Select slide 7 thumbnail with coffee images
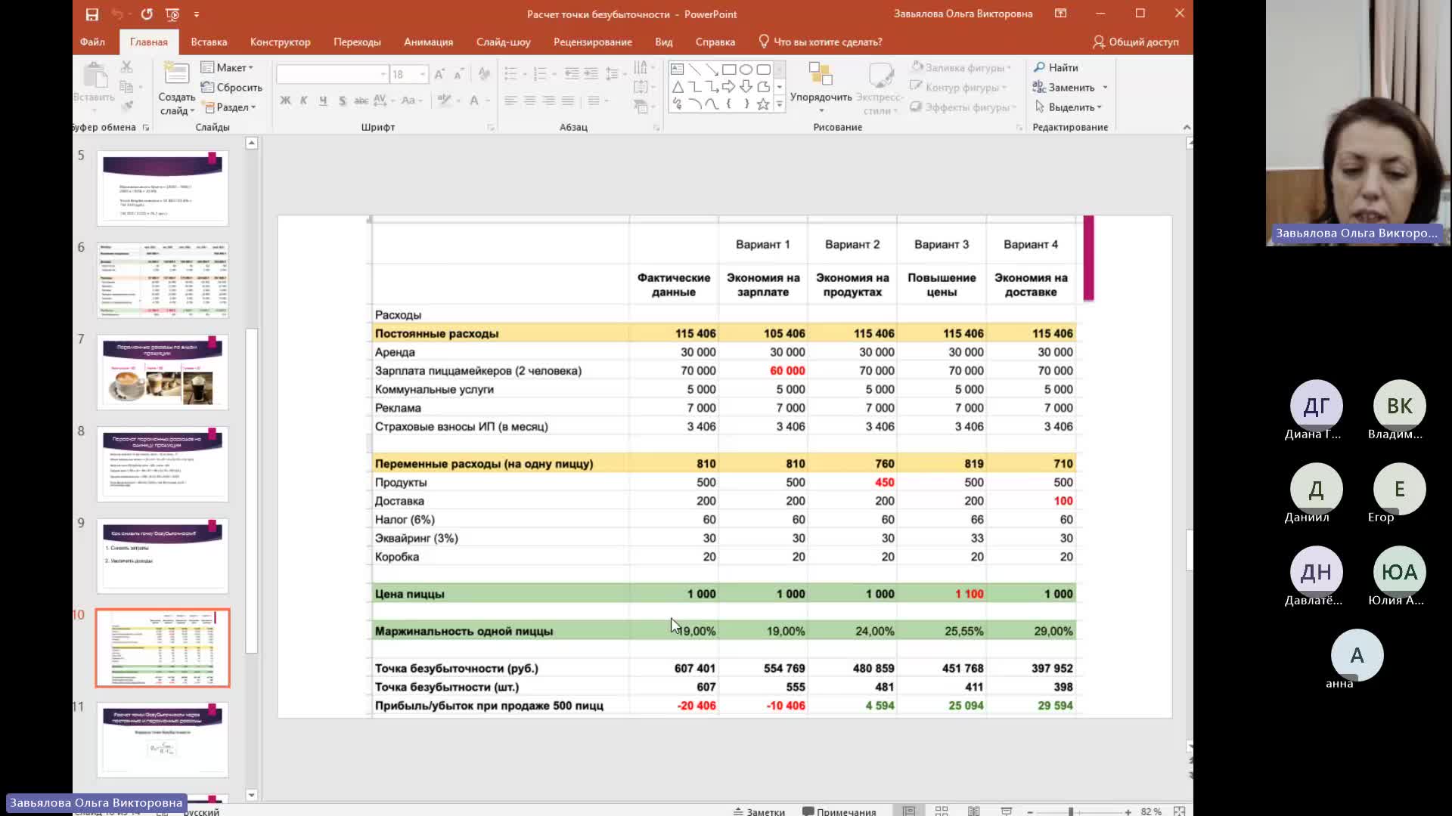 (163, 372)
